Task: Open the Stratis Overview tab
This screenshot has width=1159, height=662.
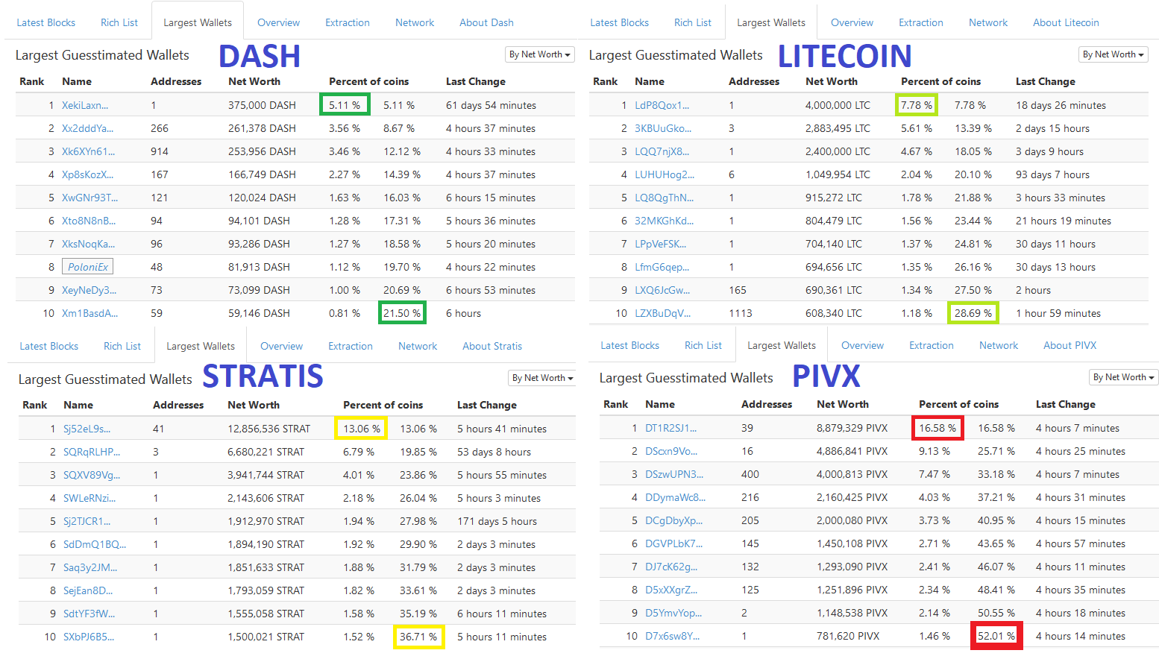Action: (x=282, y=346)
